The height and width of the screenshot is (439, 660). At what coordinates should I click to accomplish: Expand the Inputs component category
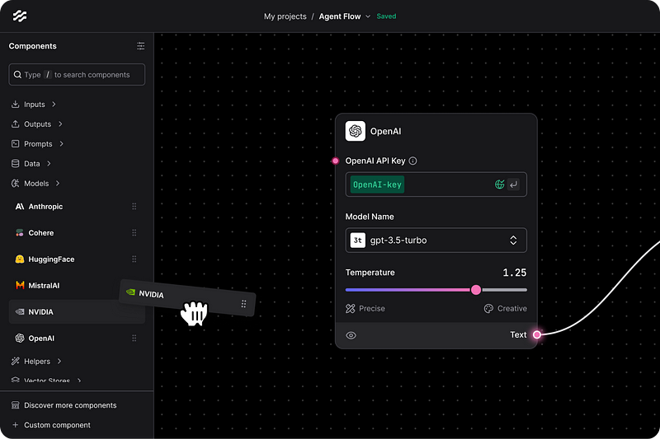(x=35, y=105)
